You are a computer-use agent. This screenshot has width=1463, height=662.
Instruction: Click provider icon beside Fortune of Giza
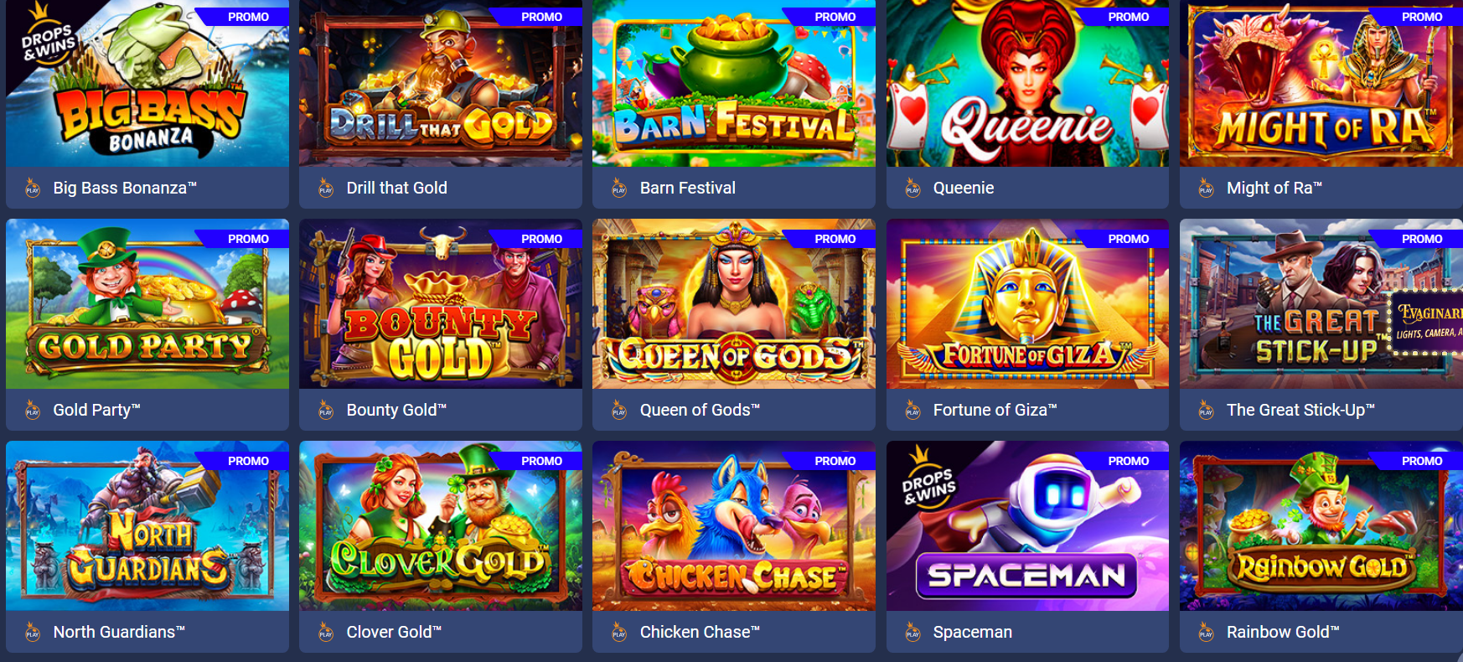pyautogui.click(x=912, y=410)
